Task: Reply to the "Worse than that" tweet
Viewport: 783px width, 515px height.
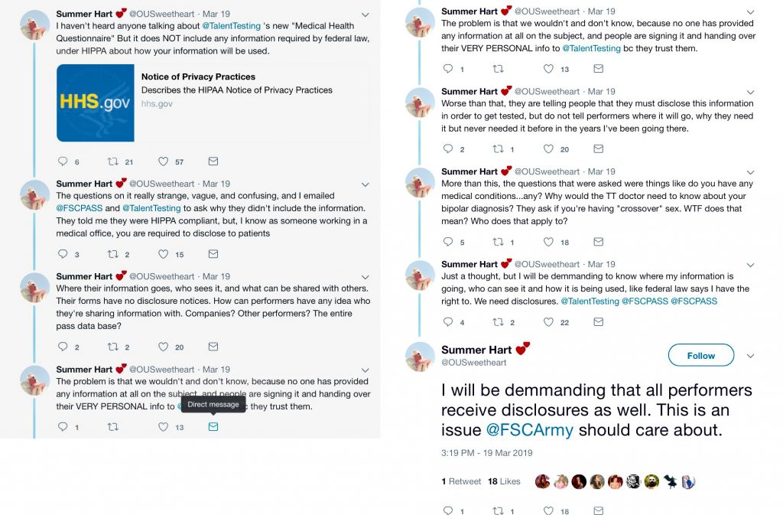Action: pos(449,149)
